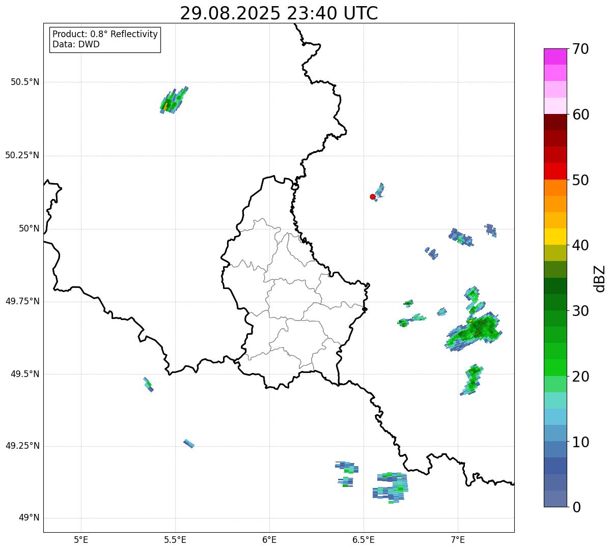The image size is (612, 550).
Task: Click the orange colorbar swatch below 50
Action: tap(555, 188)
